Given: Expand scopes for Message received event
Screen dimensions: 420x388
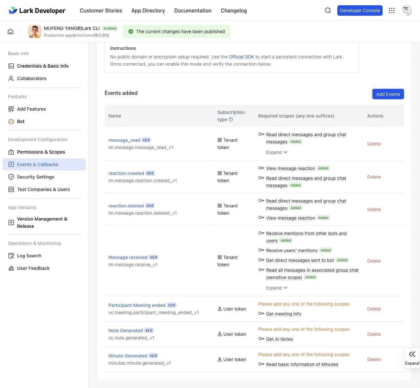Looking at the screenshot, I should [x=277, y=288].
